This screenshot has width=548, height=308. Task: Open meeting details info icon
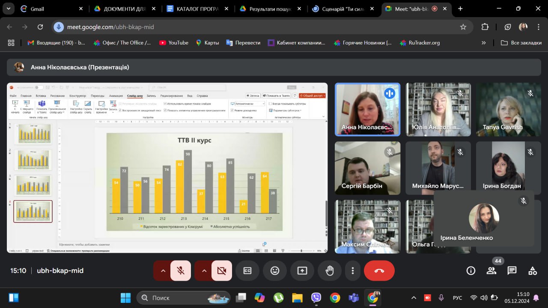point(471,270)
